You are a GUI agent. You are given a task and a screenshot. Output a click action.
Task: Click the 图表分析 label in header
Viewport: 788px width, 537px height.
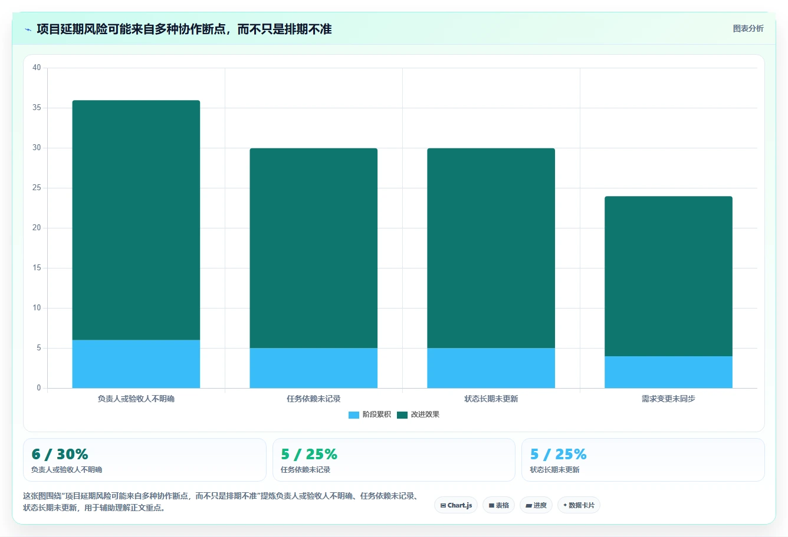tap(748, 28)
